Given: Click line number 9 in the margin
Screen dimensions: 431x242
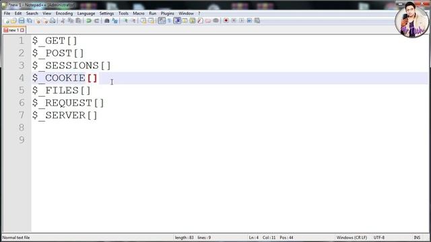Looking at the screenshot, I should tap(22, 140).
